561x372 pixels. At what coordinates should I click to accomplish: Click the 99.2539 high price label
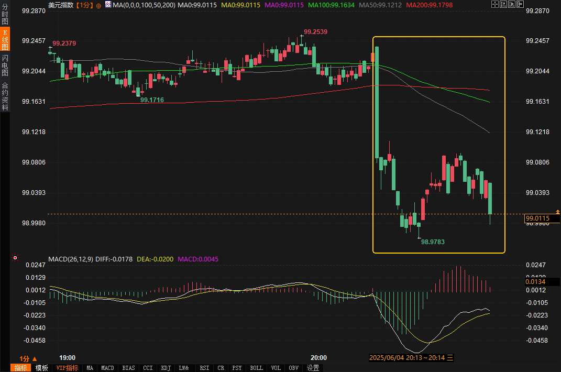315,32
